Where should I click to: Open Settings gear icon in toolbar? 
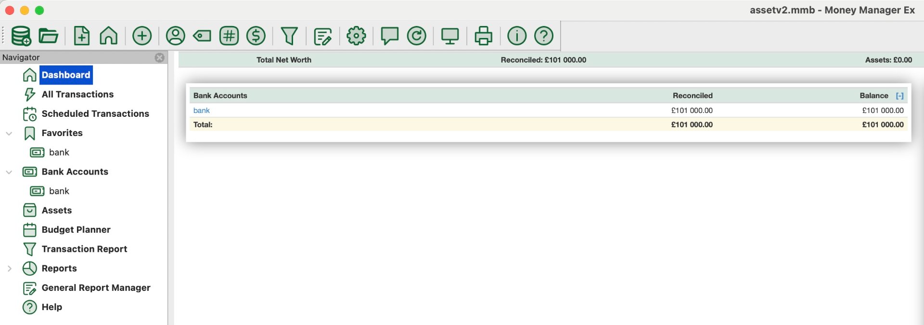tap(356, 36)
